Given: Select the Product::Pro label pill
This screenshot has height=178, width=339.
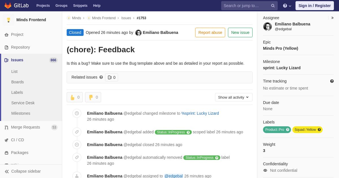Looking at the screenshot, I should (277, 130).
